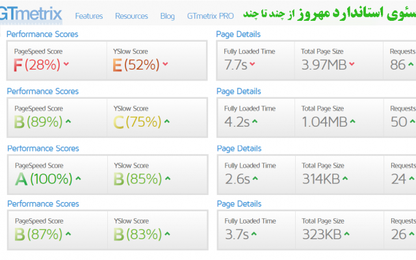Click the green arrow next to 24 requests
This screenshot has width=416, height=260.
pyautogui.click(x=411, y=178)
